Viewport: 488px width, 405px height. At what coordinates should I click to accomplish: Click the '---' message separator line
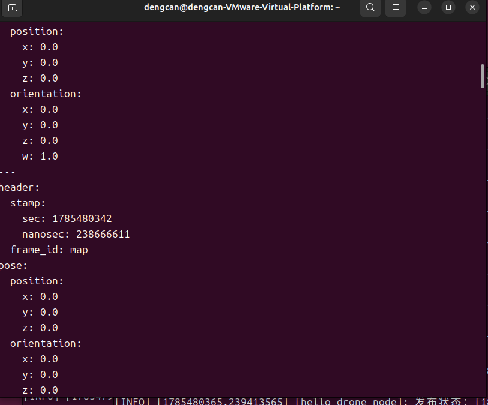pyautogui.click(x=7, y=172)
